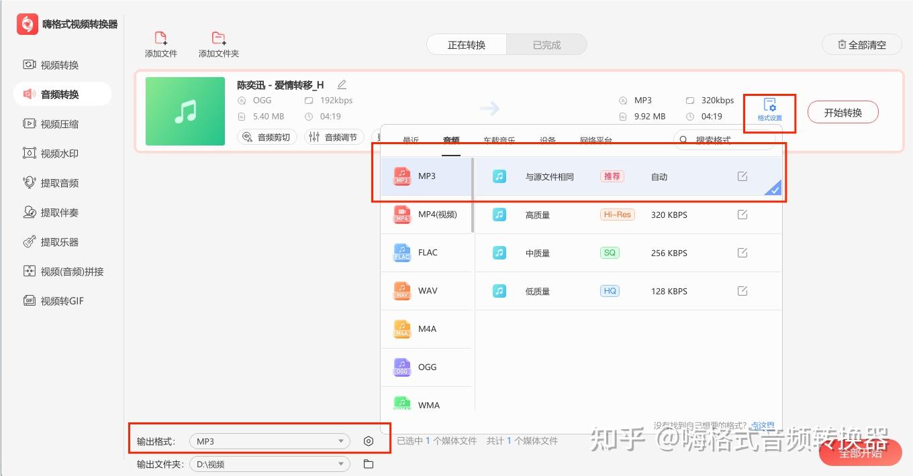Edit the 高质量 320 KBPS preset

pyautogui.click(x=742, y=215)
